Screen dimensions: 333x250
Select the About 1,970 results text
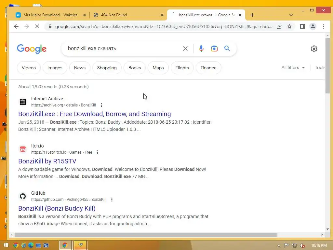pos(54,87)
